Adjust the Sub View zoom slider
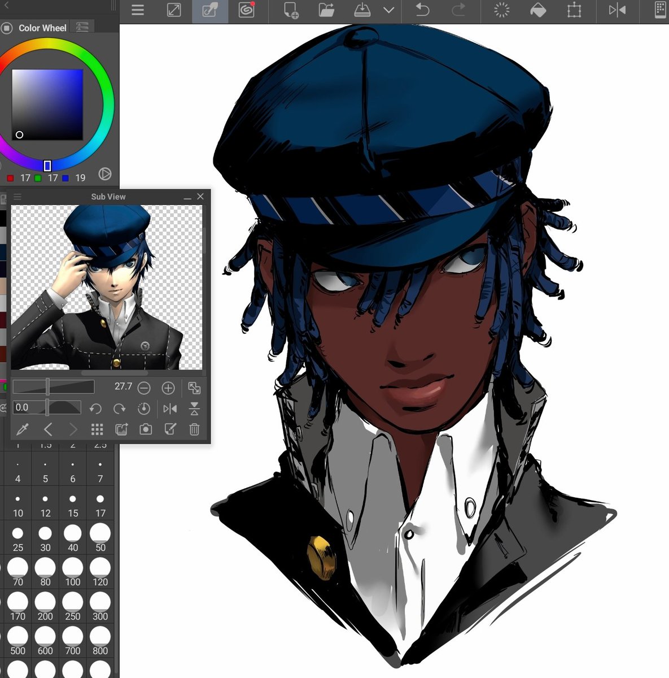 54,387
